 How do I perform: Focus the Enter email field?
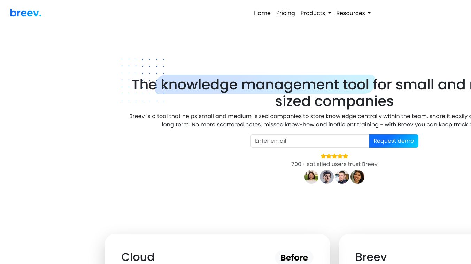310,141
